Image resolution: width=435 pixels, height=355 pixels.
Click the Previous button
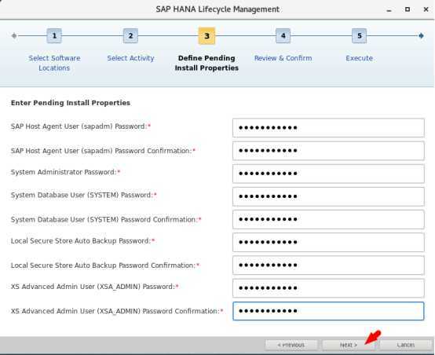click(x=291, y=345)
